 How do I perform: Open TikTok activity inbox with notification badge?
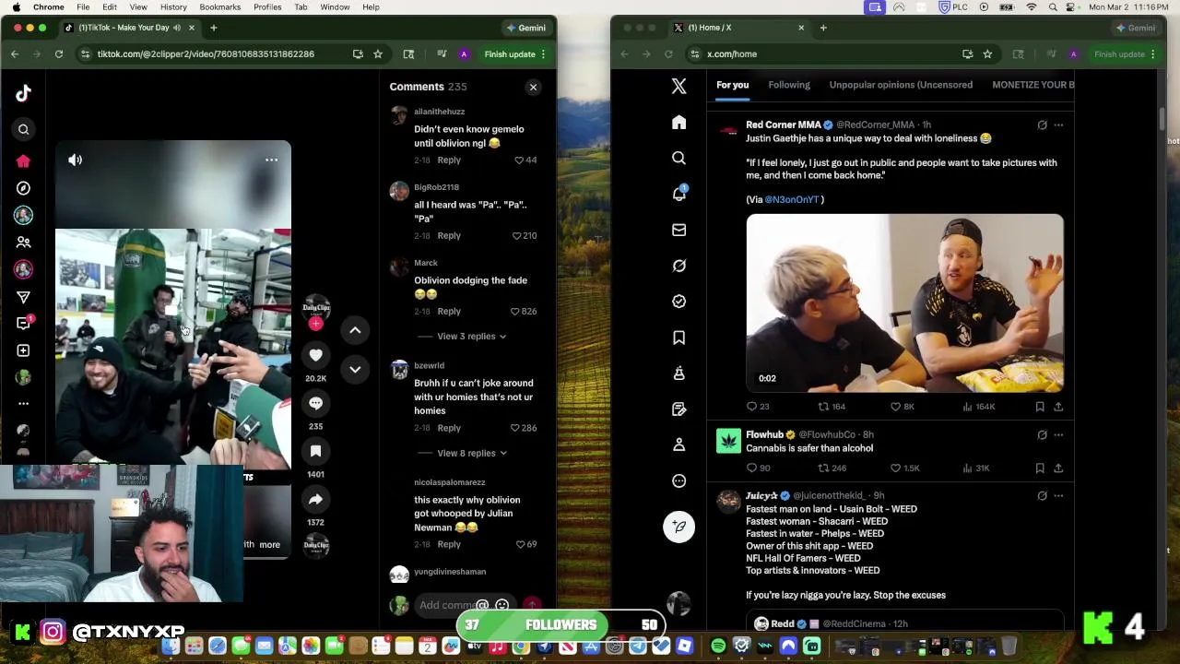pyautogui.click(x=24, y=323)
